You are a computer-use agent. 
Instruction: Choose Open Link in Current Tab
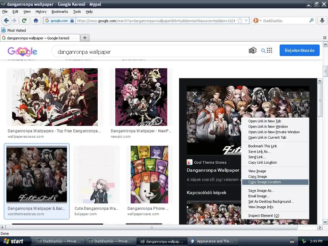pyautogui.click(x=275, y=137)
